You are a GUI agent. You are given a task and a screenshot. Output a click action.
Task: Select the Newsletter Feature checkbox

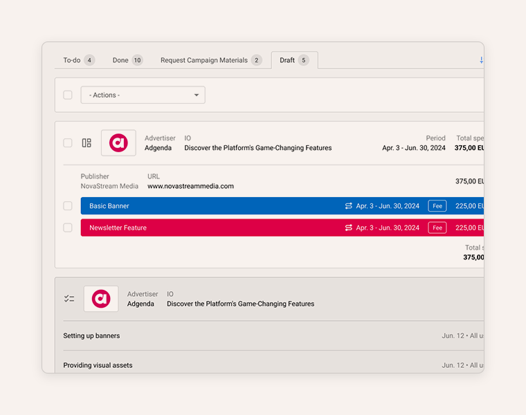point(68,228)
